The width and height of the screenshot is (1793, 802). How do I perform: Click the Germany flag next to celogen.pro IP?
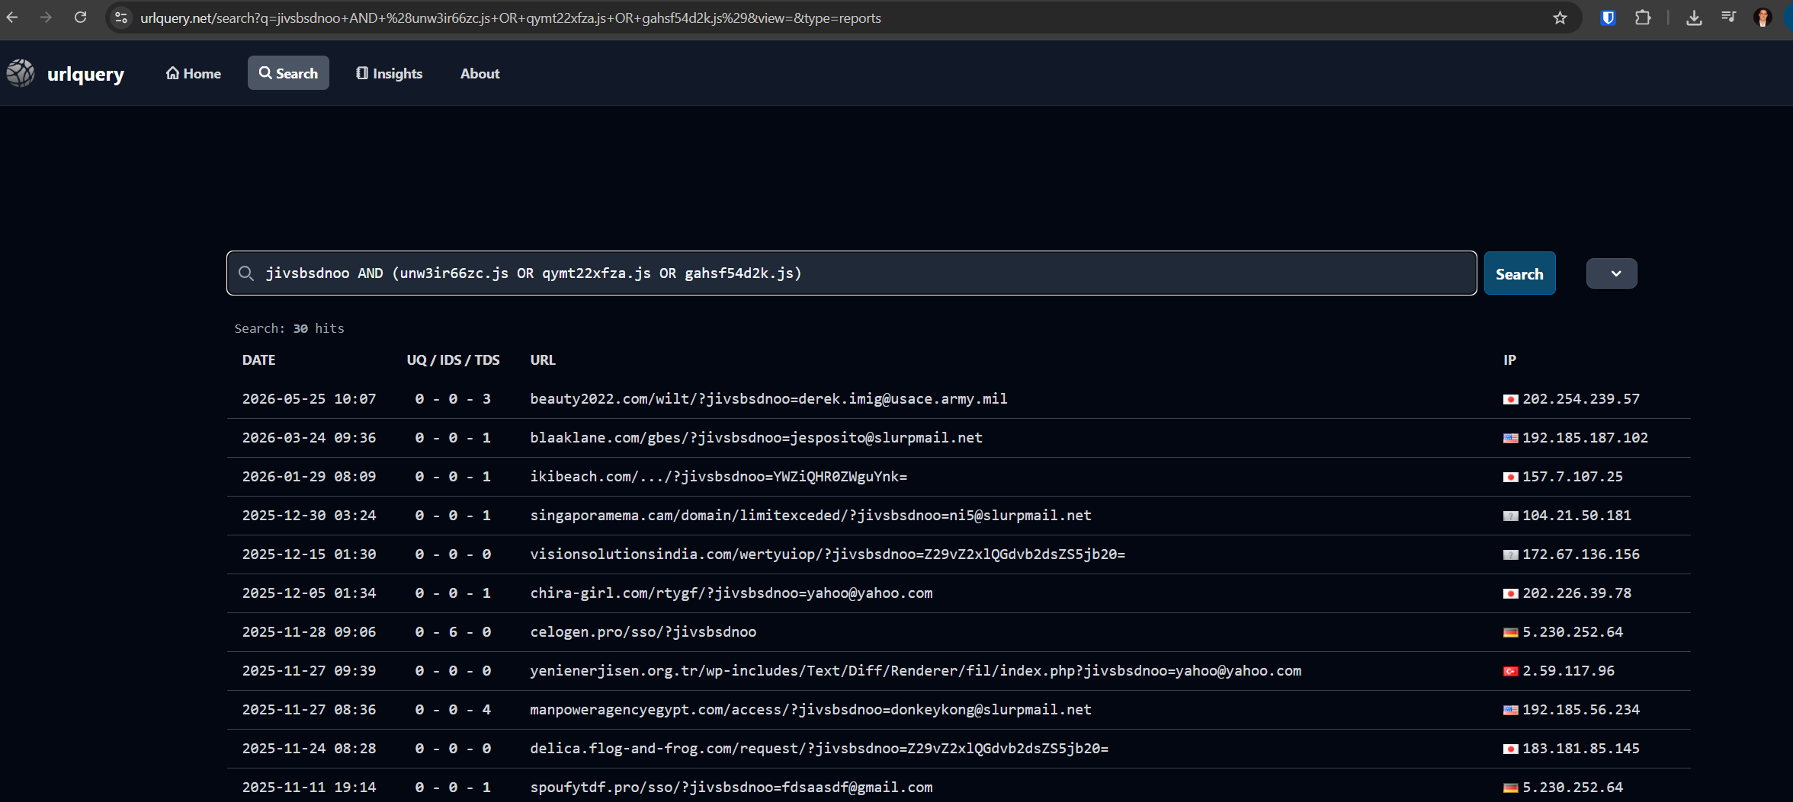[1510, 632]
